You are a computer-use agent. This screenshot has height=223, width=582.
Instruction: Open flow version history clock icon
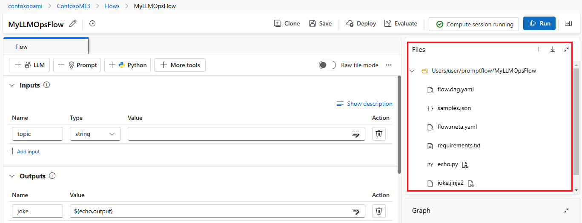click(92, 24)
